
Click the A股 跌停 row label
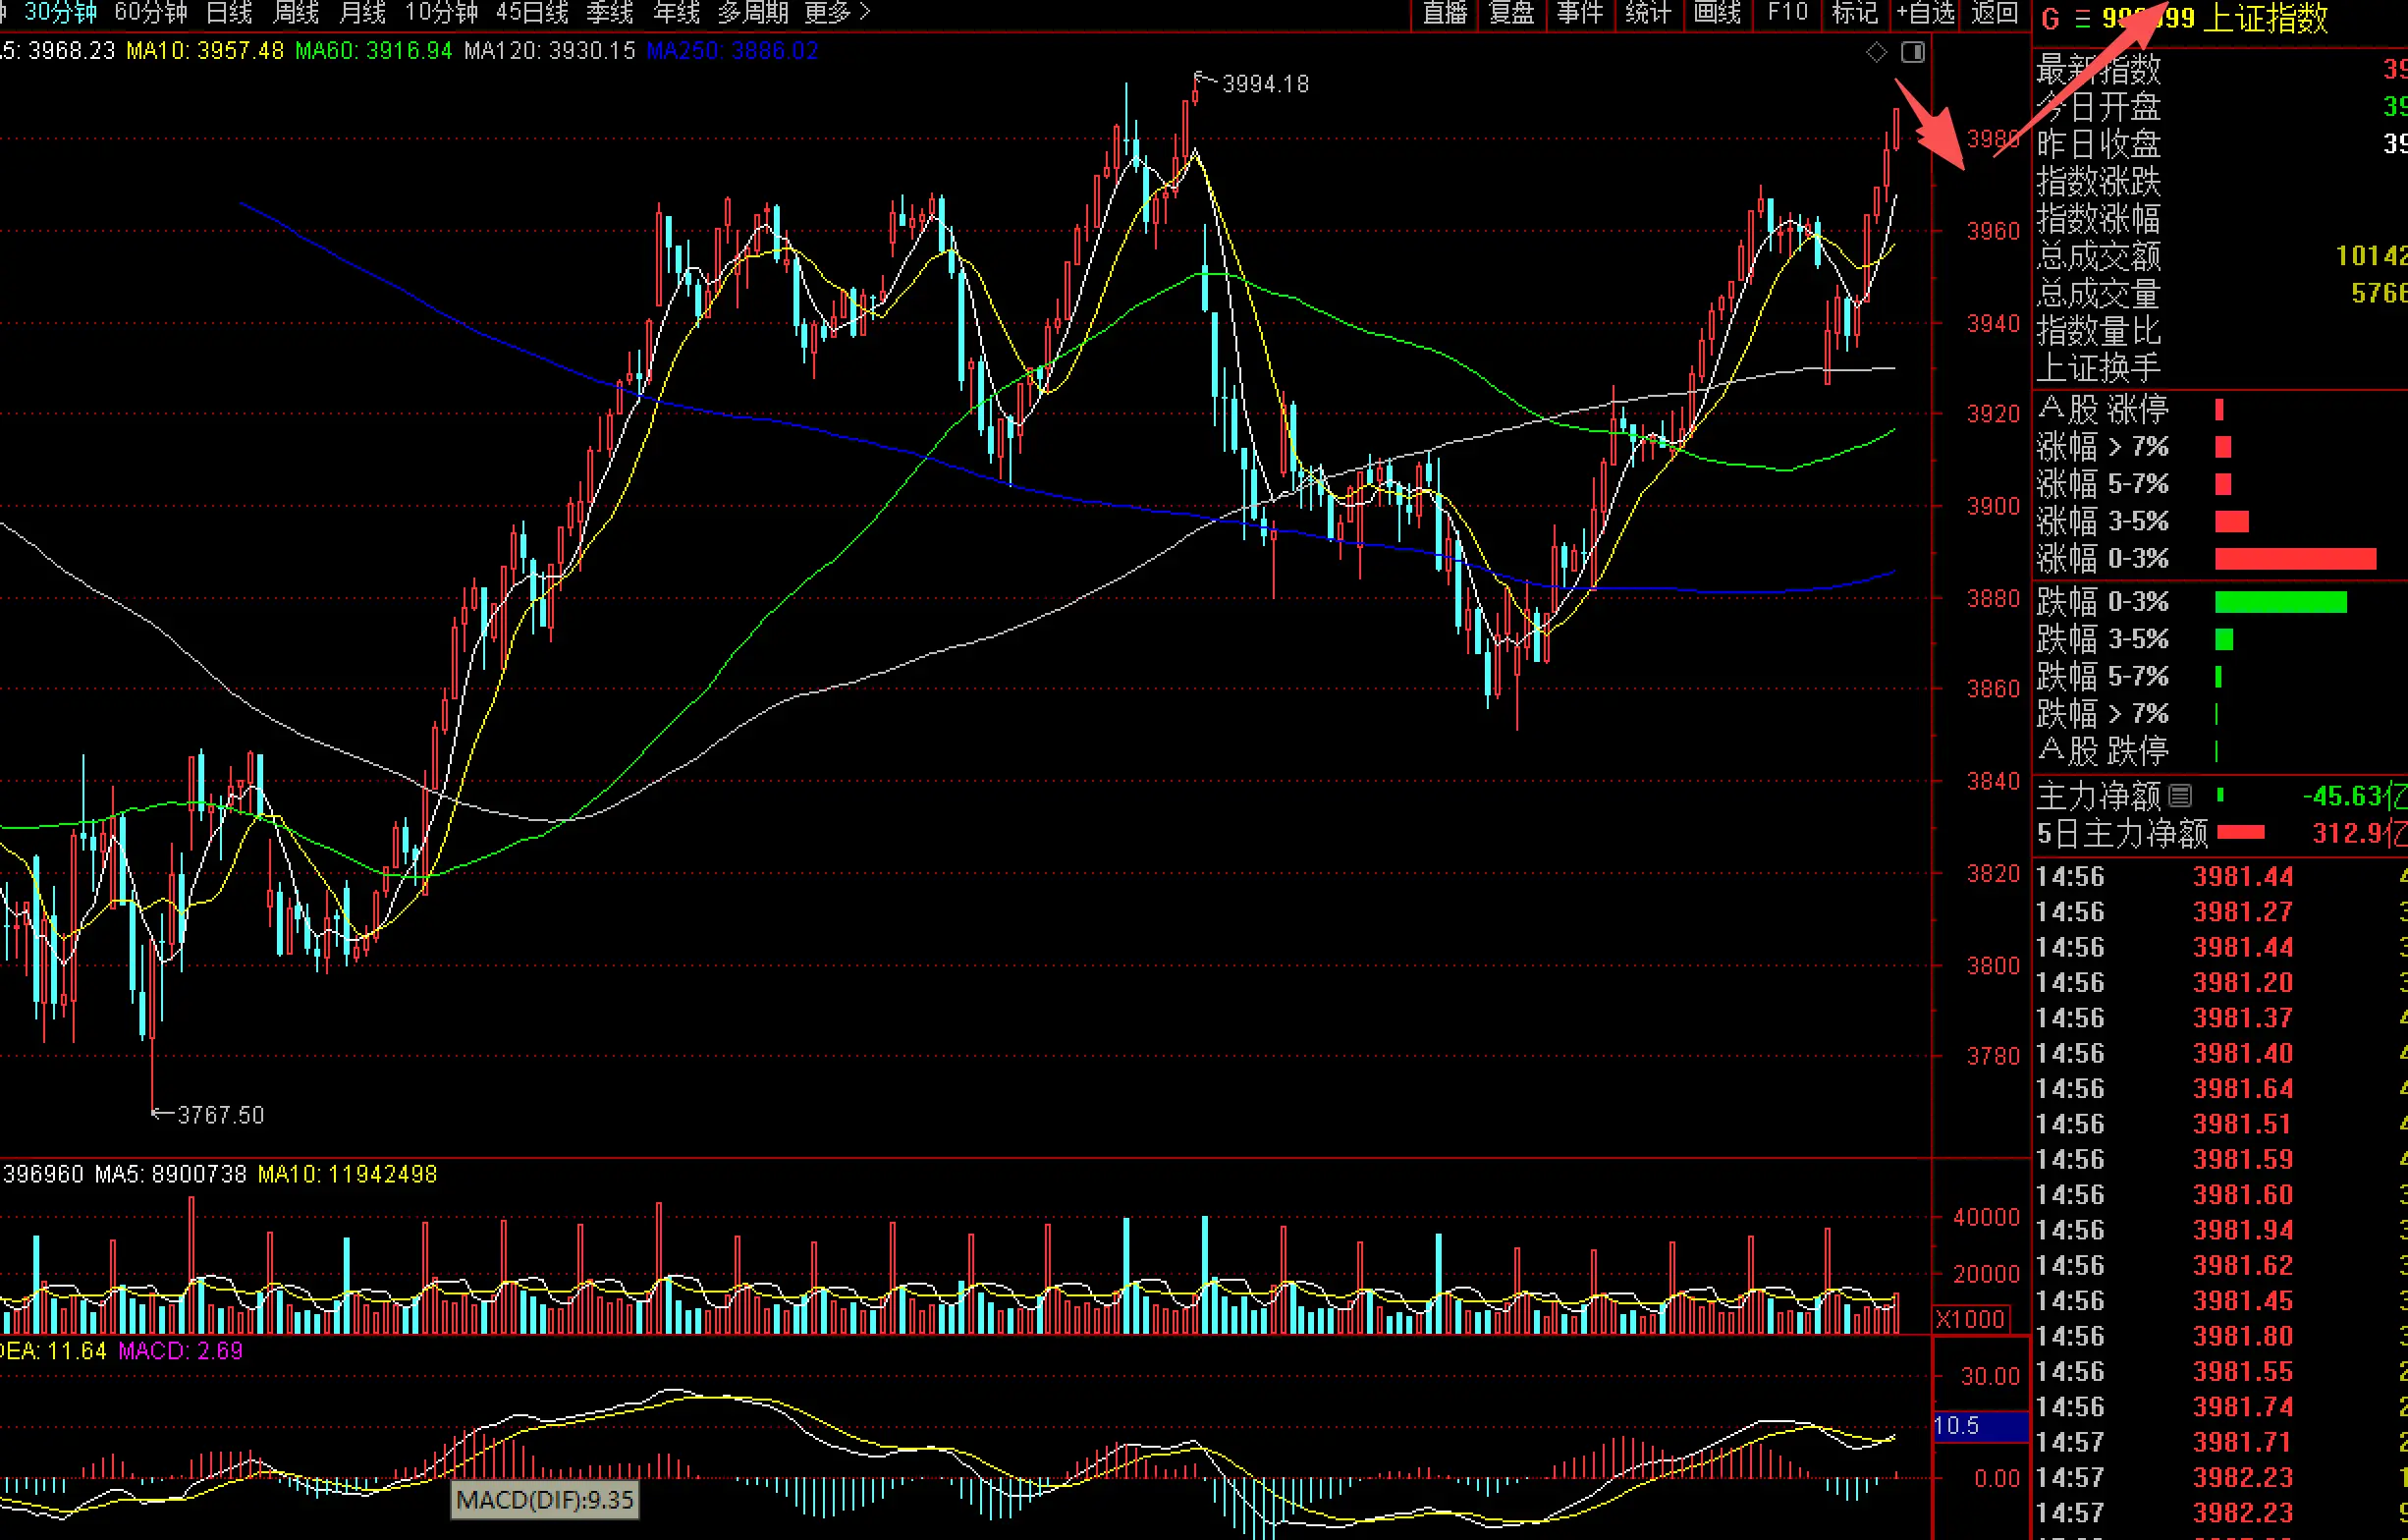pyautogui.click(x=2103, y=751)
